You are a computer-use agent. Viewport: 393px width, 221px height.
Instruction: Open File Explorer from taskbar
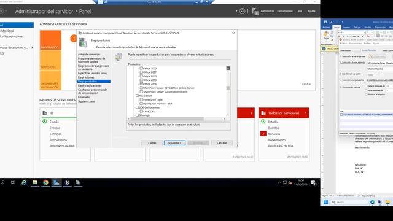pos(35,182)
